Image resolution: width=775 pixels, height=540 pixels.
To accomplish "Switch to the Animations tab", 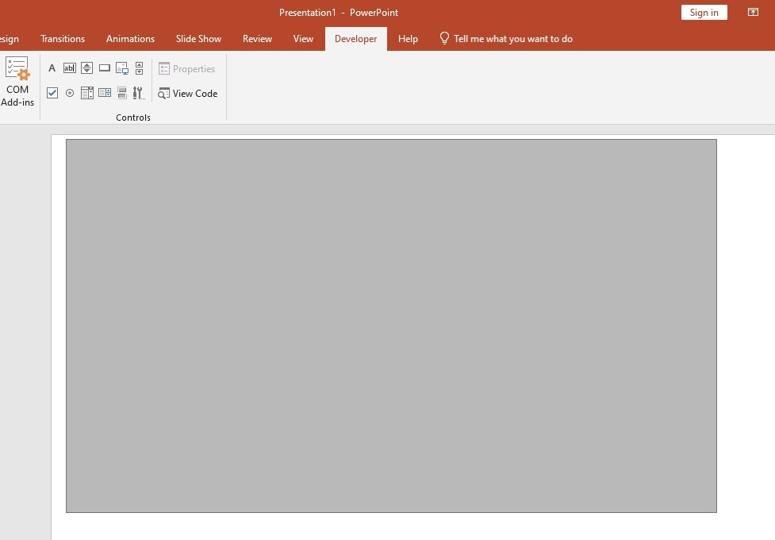I will 130,38.
